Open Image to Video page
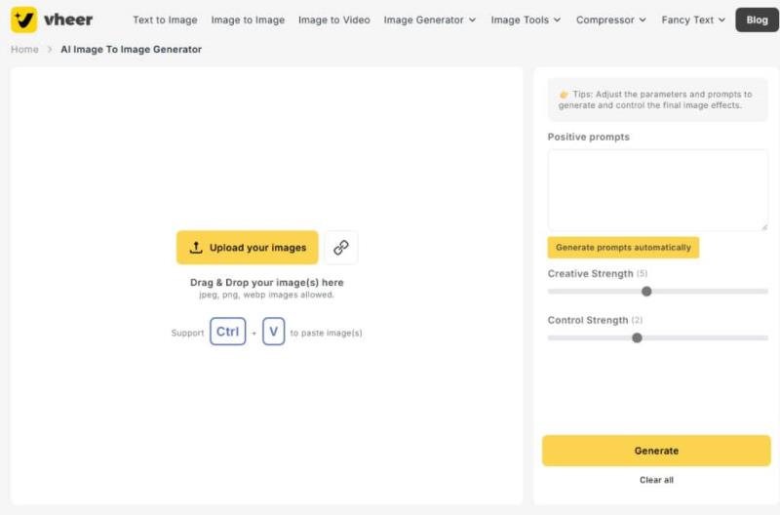This screenshot has width=780, height=515. (x=333, y=20)
